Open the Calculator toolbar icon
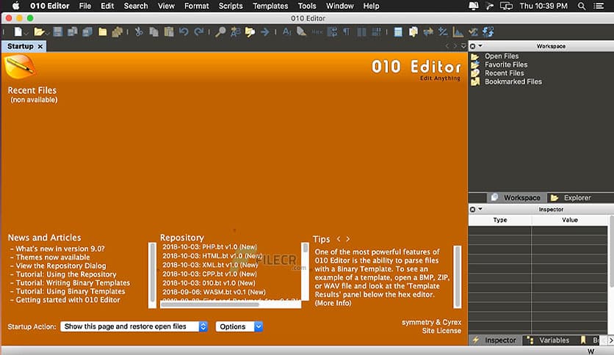 click(x=398, y=32)
